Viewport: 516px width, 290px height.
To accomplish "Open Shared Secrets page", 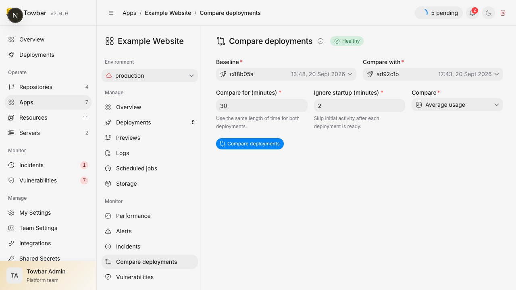I will point(48,257).
